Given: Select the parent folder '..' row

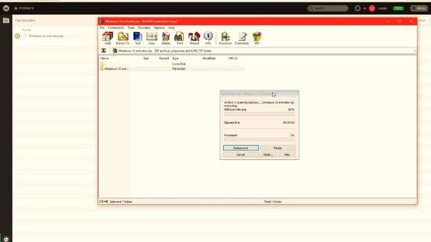Looking at the screenshot, I should (x=172, y=64).
